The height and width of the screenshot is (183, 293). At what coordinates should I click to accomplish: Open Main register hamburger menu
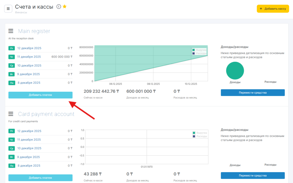pos(11,31)
